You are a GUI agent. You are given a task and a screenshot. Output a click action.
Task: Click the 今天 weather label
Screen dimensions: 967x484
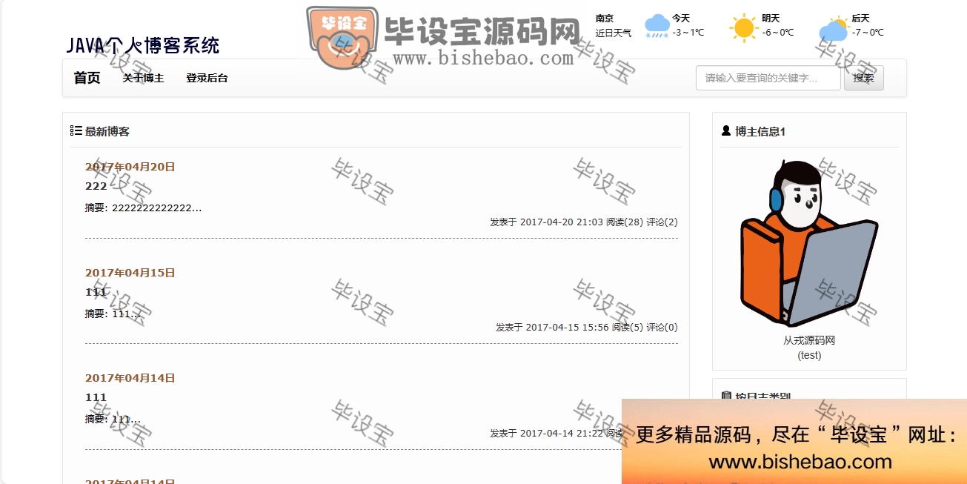[x=681, y=18]
